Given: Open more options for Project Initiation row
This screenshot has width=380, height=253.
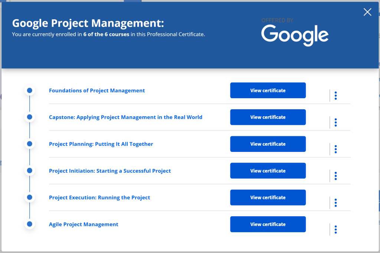Looking at the screenshot, I should point(335,176).
